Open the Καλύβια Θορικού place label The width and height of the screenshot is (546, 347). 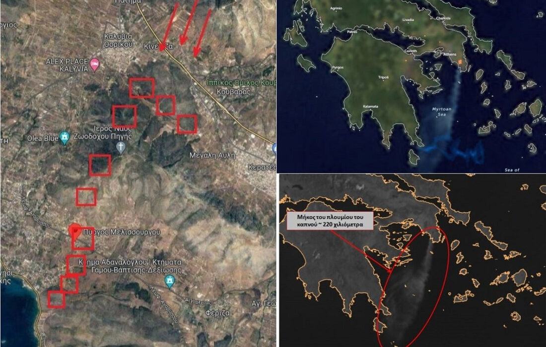(x=118, y=40)
